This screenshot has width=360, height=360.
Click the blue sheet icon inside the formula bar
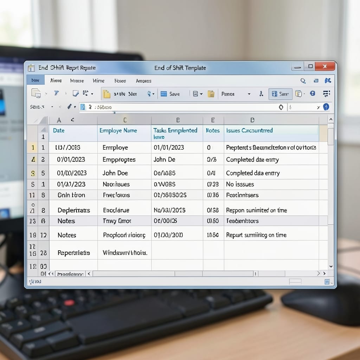coord(83,107)
